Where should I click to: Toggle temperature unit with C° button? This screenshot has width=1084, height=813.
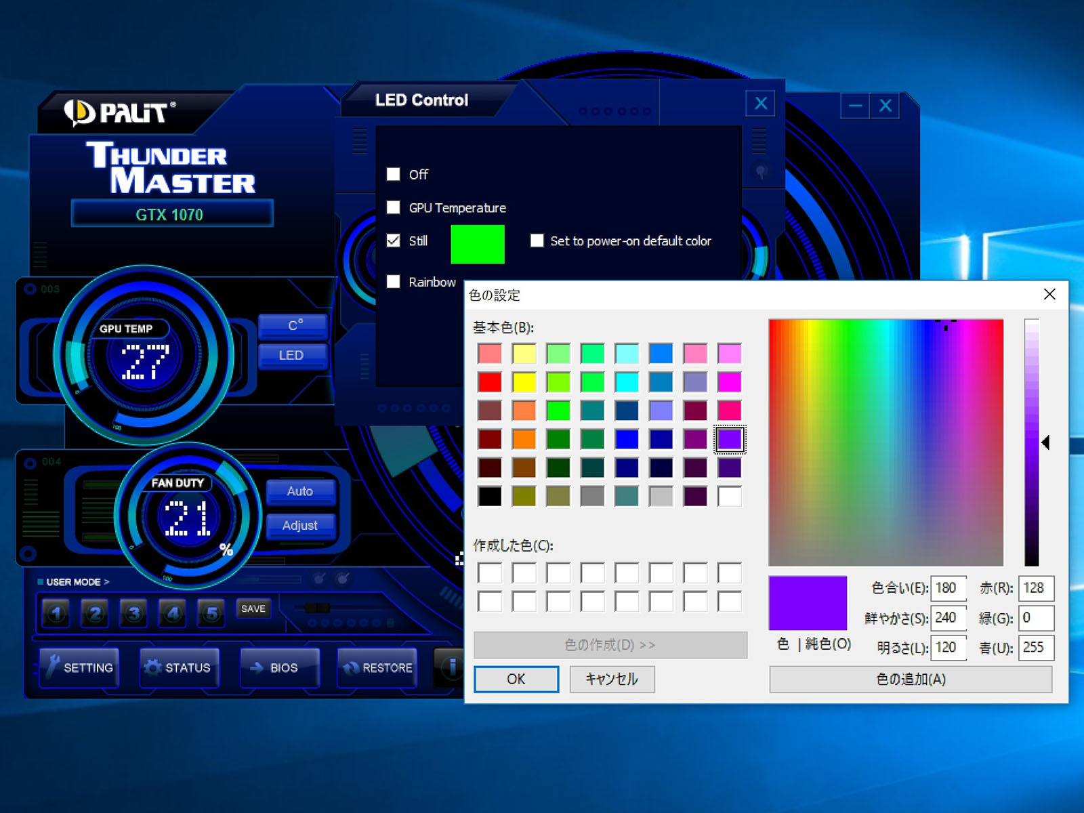[293, 326]
